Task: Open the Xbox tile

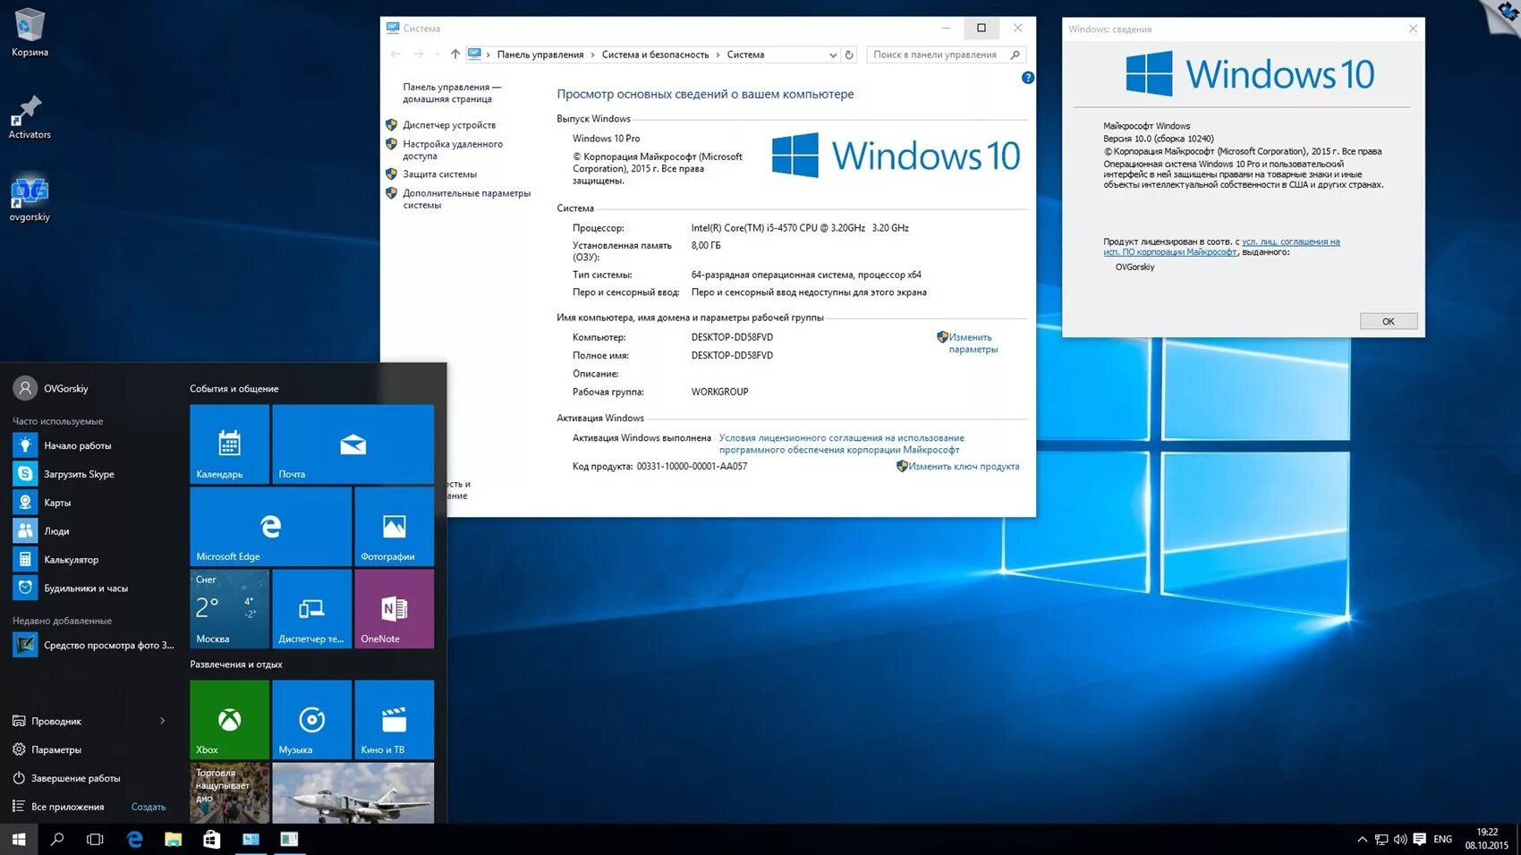Action: tap(229, 719)
